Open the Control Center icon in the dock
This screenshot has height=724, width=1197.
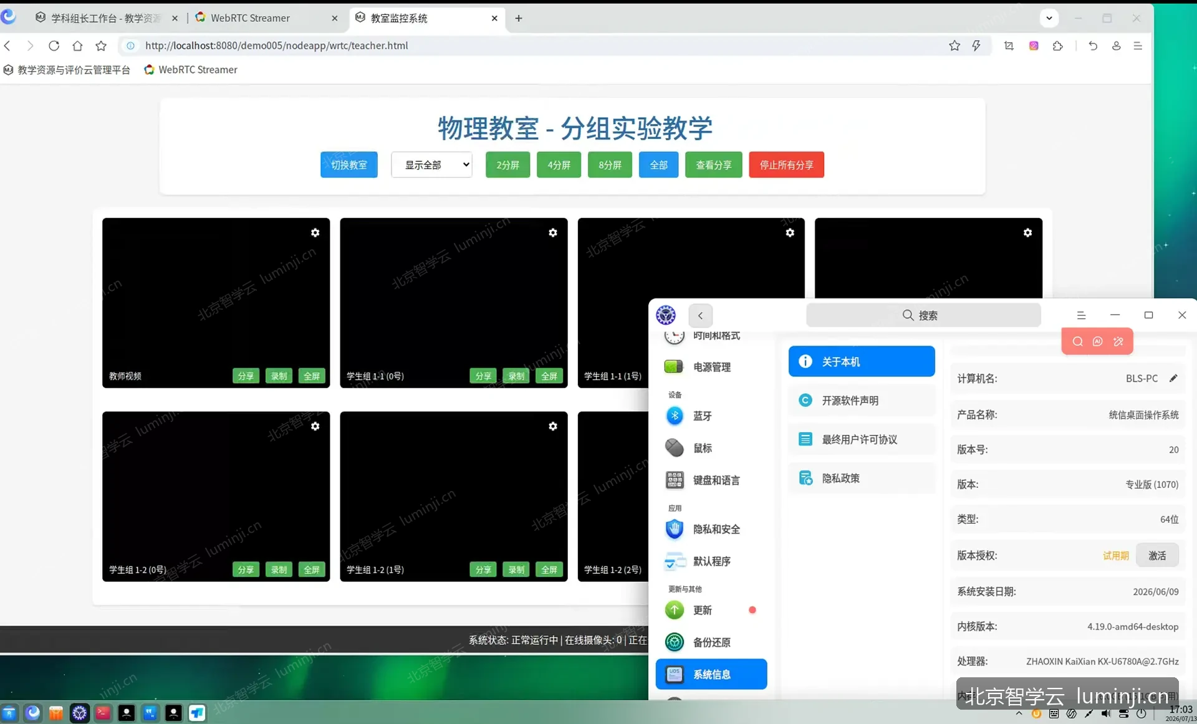point(80,713)
